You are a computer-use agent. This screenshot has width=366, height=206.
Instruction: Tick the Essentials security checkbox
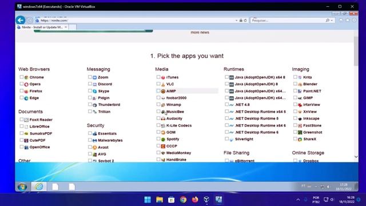tap(90, 133)
